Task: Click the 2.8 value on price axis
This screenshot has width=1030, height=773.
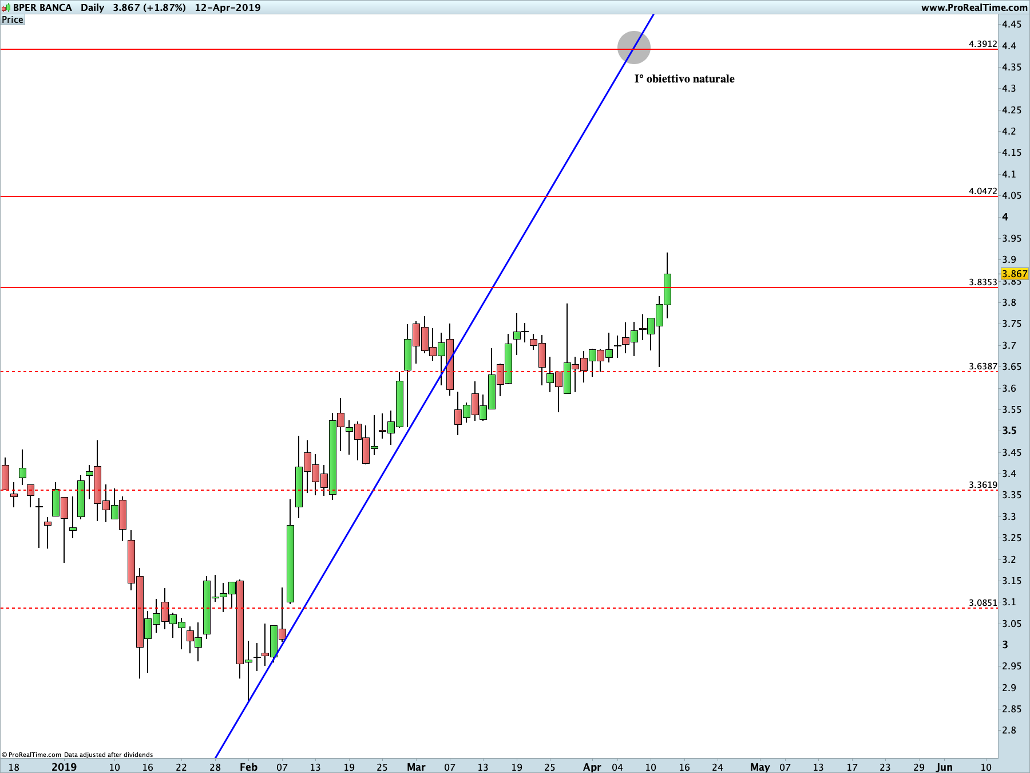Action: [x=1009, y=730]
